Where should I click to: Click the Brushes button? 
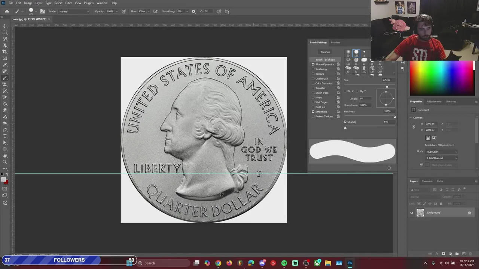pos(325,52)
